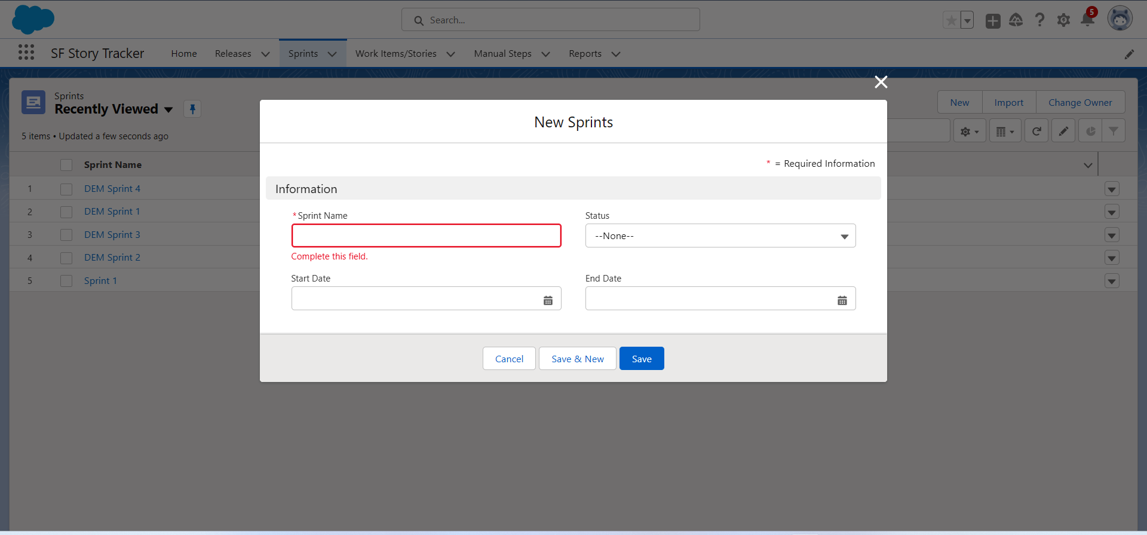Viewport: 1147px width, 535px height.
Task: Open the notifications bell
Action: coord(1087,20)
